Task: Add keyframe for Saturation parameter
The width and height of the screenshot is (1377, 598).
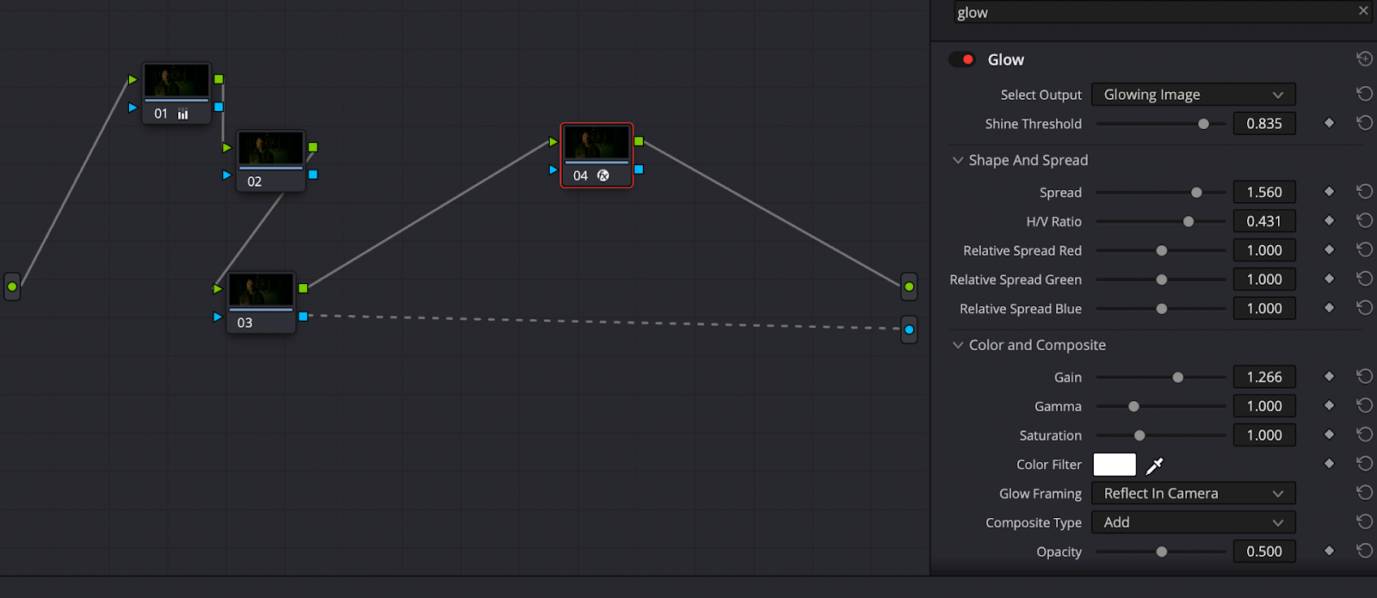Action: coord(1329,435)
